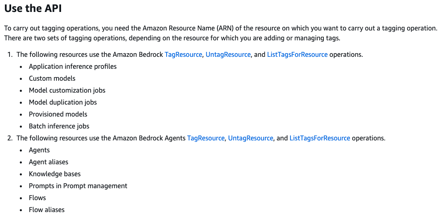This screenshot has height=217, width=448.
Task: Click the "Agents" bullet text
Action: tap(39, 150)
